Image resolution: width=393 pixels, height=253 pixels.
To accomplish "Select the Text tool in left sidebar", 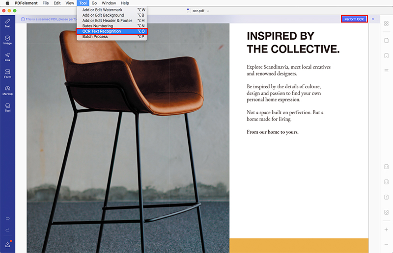I will (x=7, y=23).
